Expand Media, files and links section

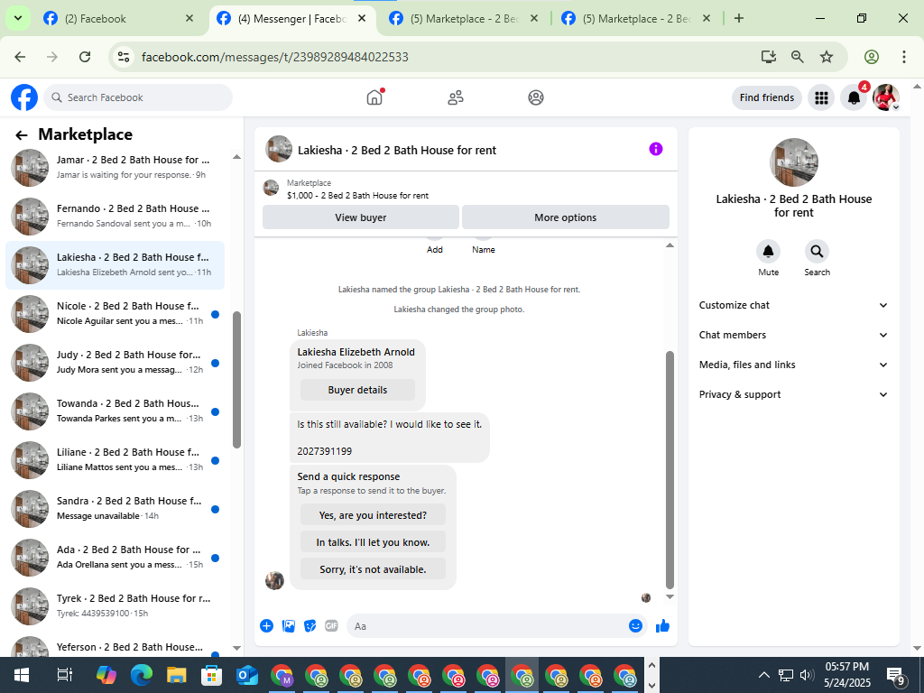(x=793, y=365)
